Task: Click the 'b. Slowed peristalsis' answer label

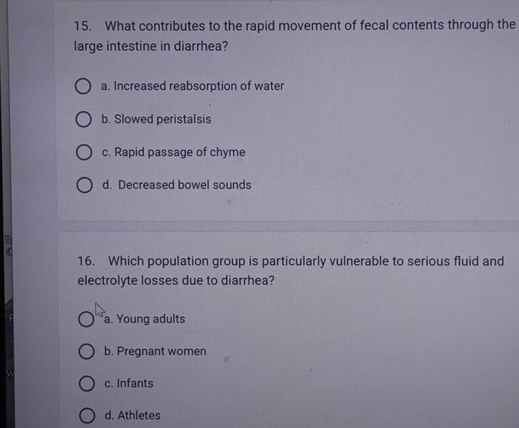Action: pos(156,120)
